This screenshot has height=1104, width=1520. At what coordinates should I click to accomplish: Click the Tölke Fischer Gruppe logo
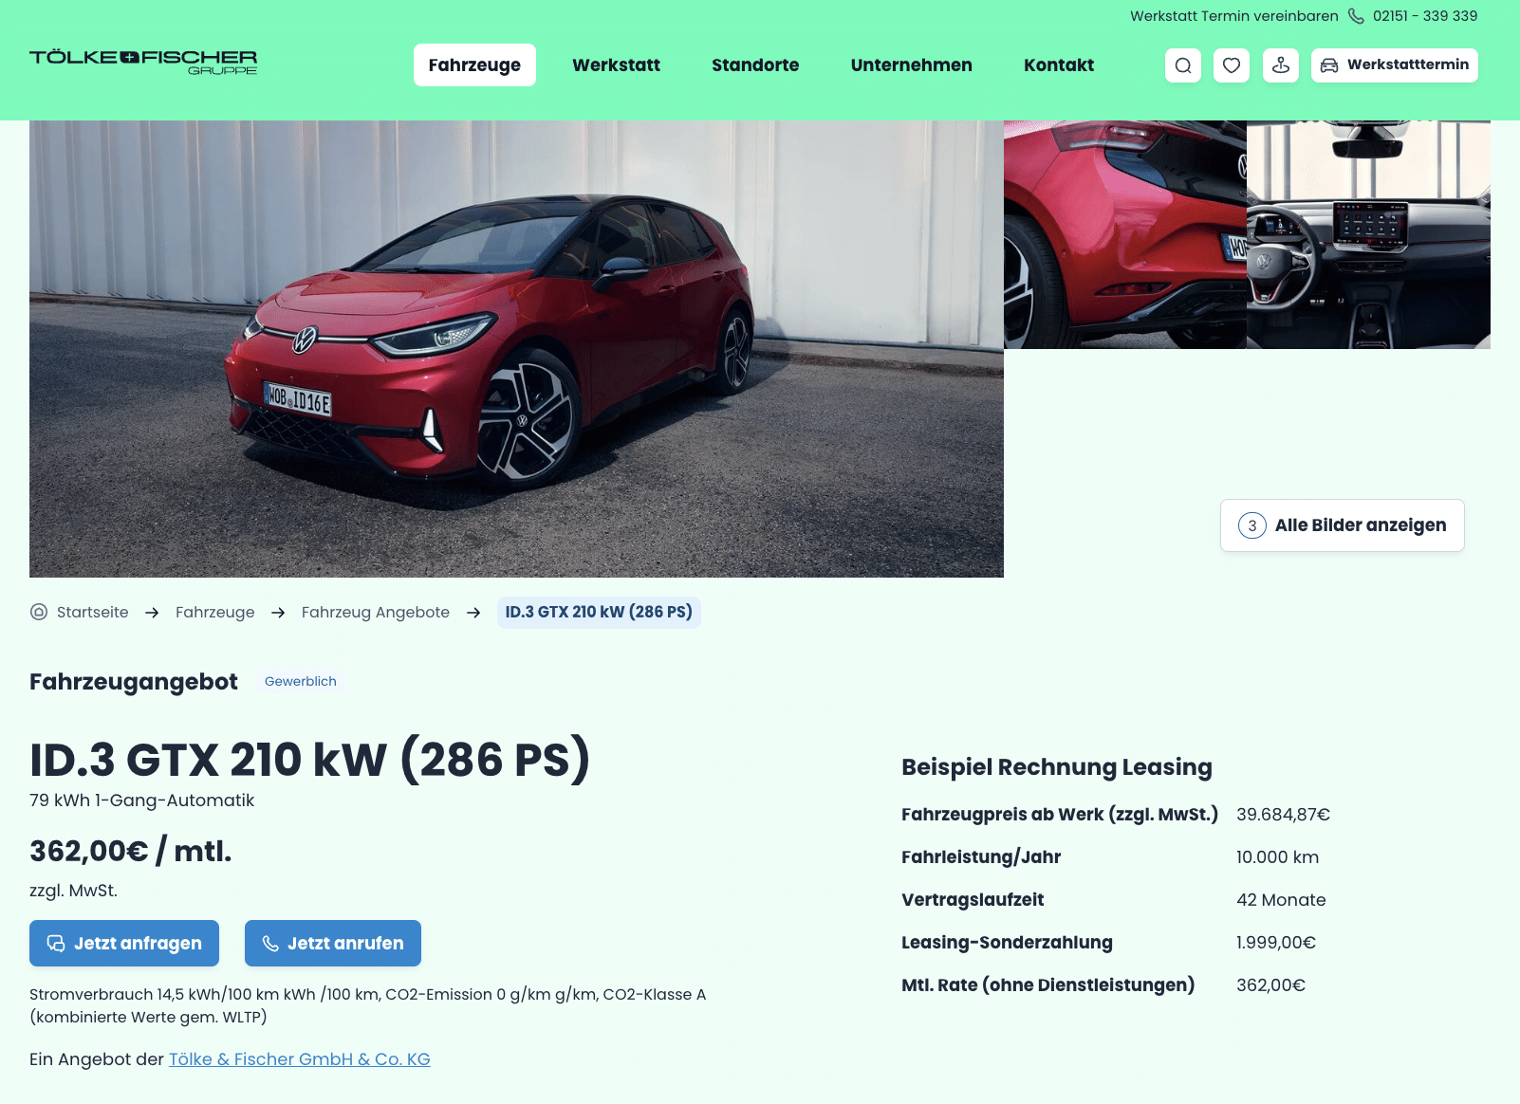(x=143, y=62)
